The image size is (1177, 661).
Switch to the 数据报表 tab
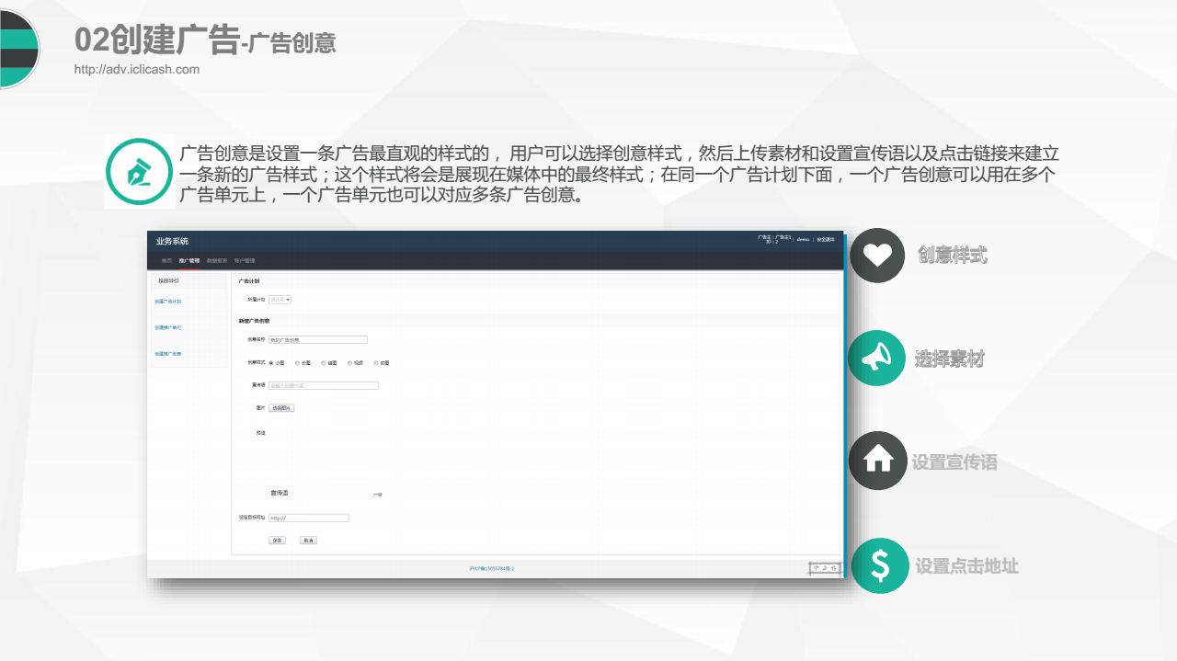(215, 261)
